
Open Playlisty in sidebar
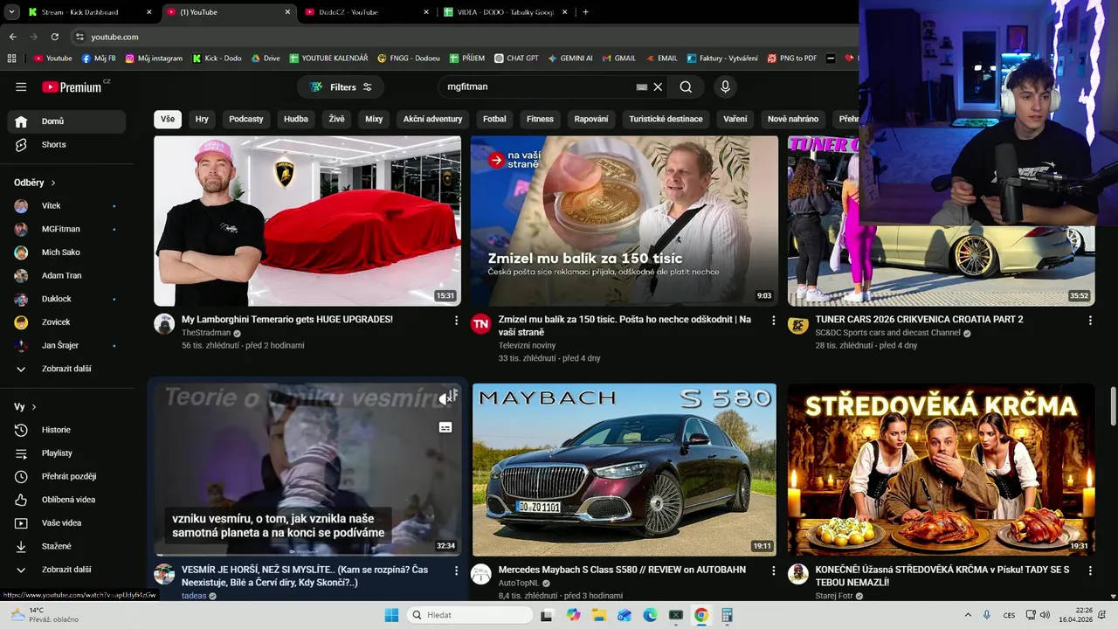click(x=66, y=453)
